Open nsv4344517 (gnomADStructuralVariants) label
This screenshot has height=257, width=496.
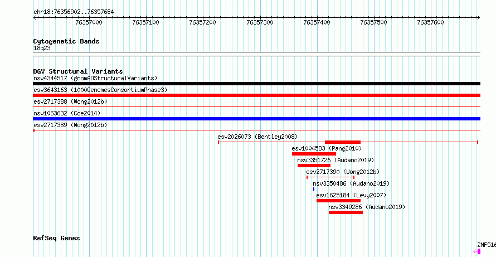(x=95, y=78)
